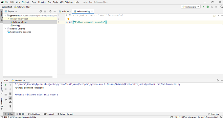Image resolution: width=223 pixels, height=120 pixels.
Task: Expand External Libraries node
Action: click(5, 29)
